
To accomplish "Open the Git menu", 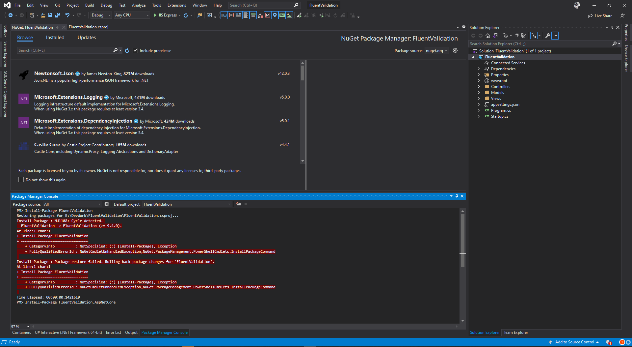I will coord(57,5).
